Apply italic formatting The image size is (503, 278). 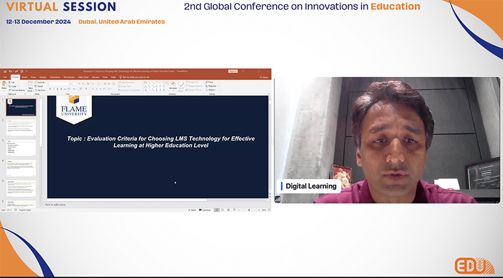54,89
